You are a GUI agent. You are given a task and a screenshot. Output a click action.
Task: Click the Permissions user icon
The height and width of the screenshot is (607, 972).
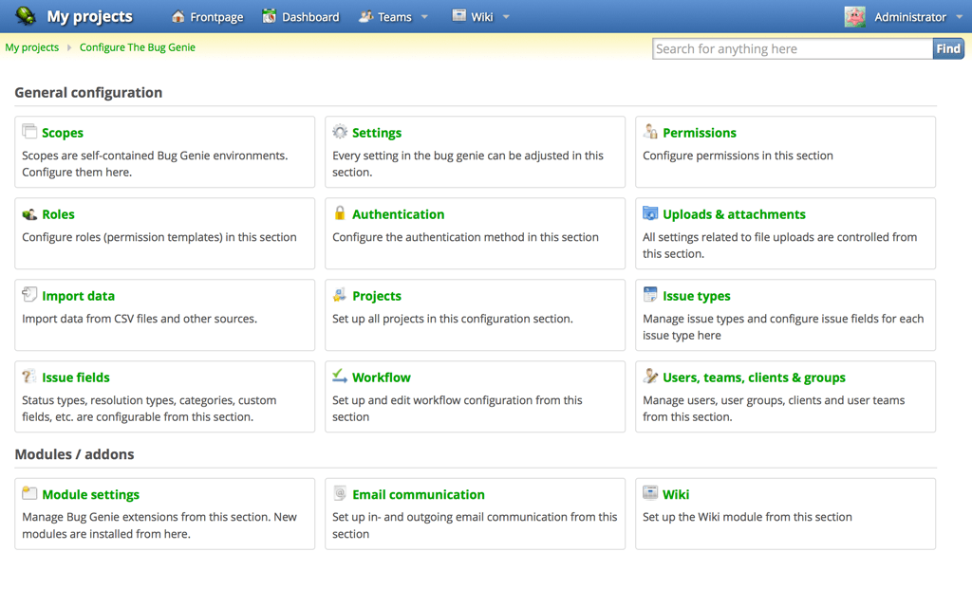point(650,132)
